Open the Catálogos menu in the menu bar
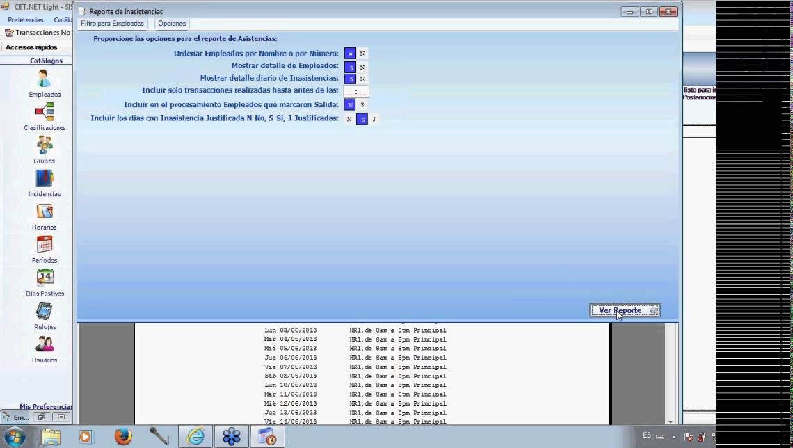The height and width of the screenshot is (448, 793). [x=63, y=19]
